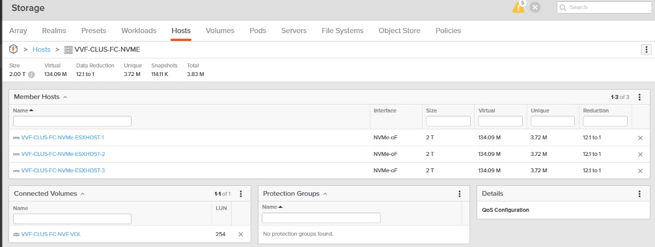Click the Reduction column filter box
The height and width of the screenshot is (247, 655).
[606, 122]
